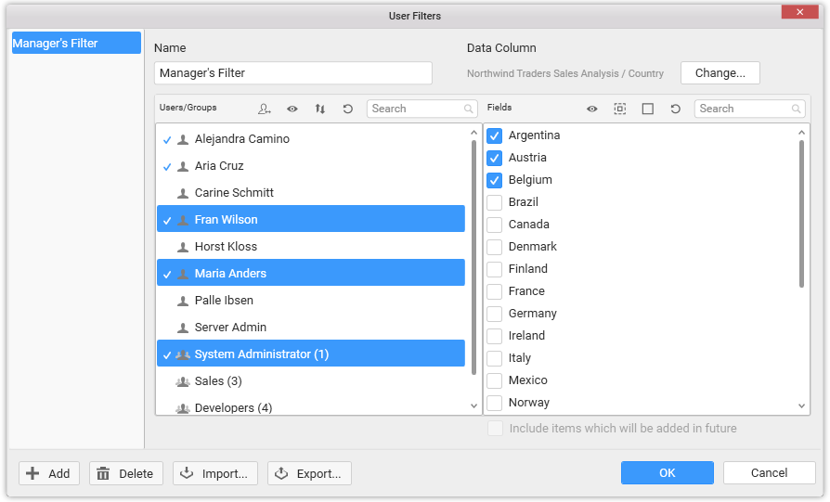Click the filter Name text field
Image resolution: width=830 pixels, height=502 pixels.
click(292, 73)
